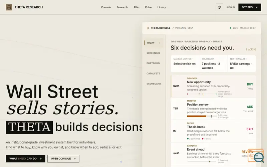Viewport: 267px width, 167px height.
Task: Open the Console nav item
Action: [106, 7]
